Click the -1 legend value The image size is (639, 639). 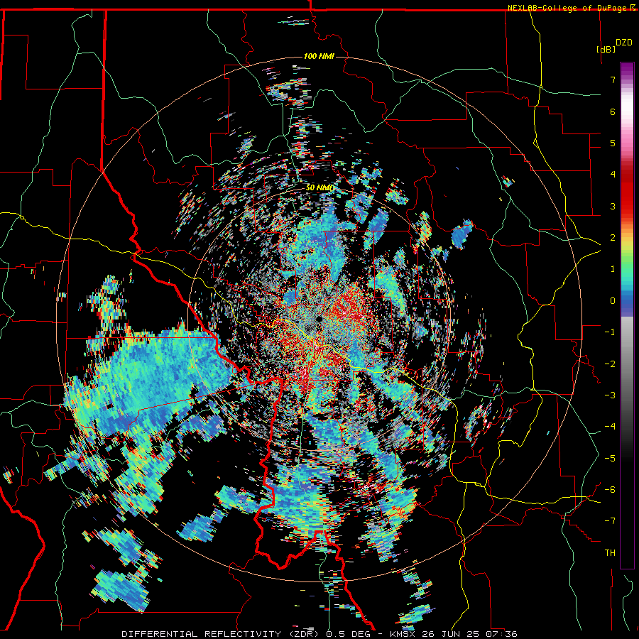pyautogui.click(x=610, y=332)
